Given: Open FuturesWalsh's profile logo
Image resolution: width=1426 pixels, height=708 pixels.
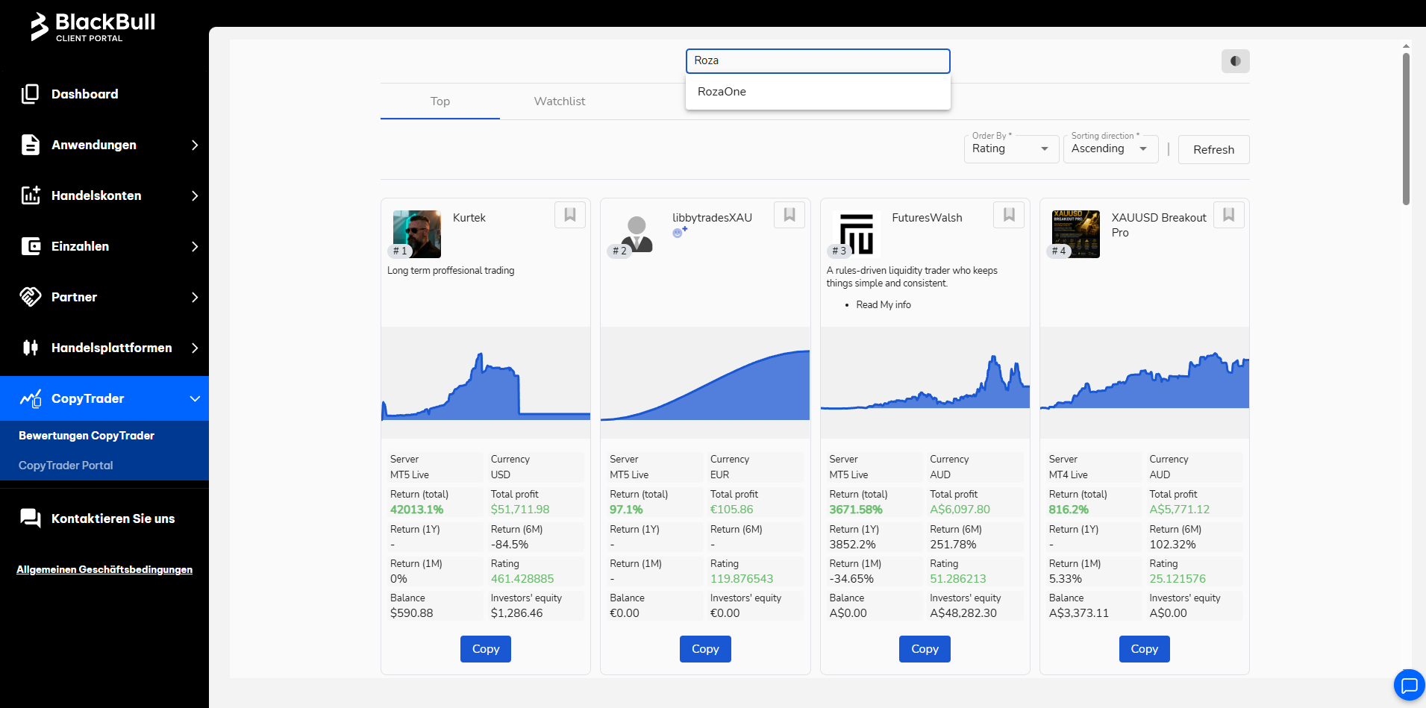Looking at the screenshot, I should pyautogui.click(x=856, y=234).
